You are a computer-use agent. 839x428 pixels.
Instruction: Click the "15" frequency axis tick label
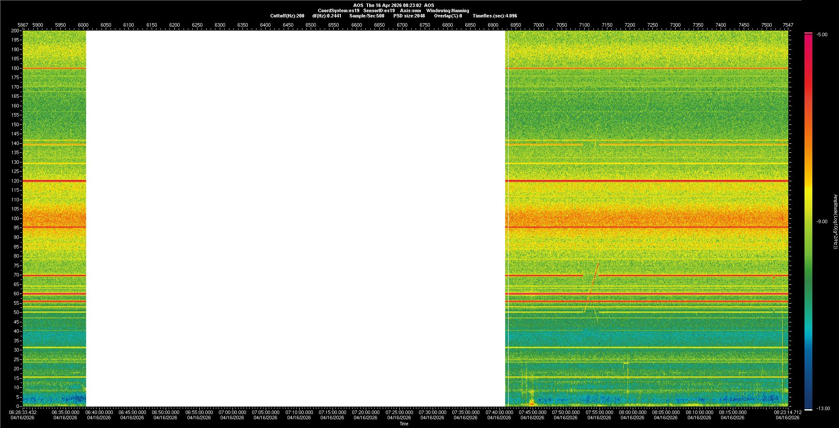point(17,378)
